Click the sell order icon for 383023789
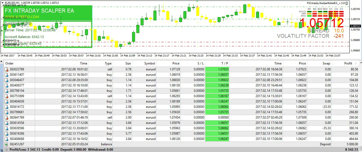 (x=6, y=69)
